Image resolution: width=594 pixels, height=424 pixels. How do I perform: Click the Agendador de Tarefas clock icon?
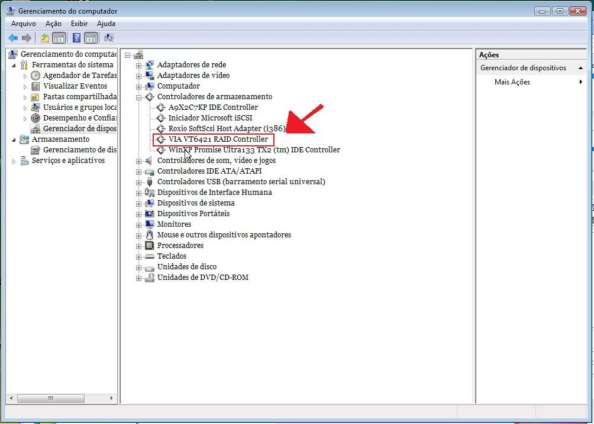click(x=35, y=75)
